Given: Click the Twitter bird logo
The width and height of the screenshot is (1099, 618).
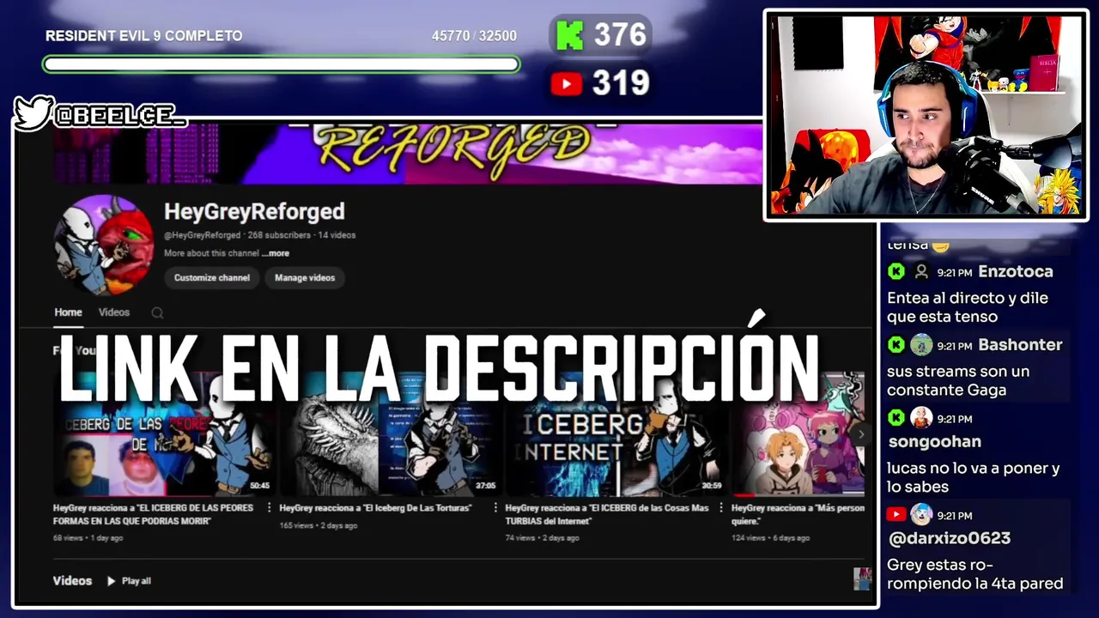Looking at the screenshot, I should (x=33, y=113).
